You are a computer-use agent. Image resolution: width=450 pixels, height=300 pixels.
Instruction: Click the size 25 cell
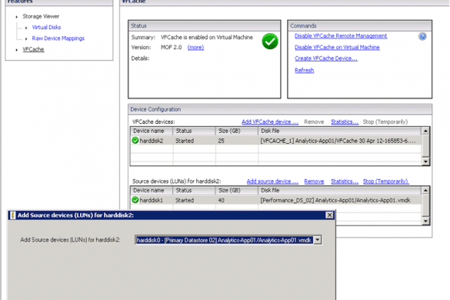[x=221, y=141]
